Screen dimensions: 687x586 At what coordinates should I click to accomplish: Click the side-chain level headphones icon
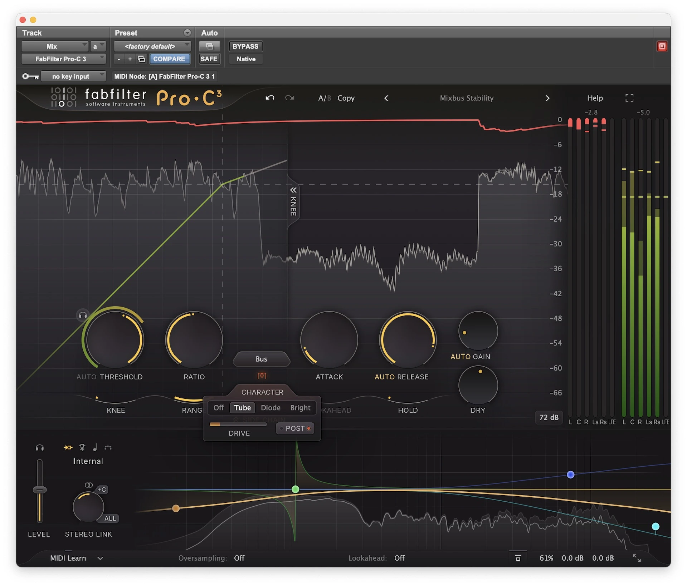[x=40, y=448]
